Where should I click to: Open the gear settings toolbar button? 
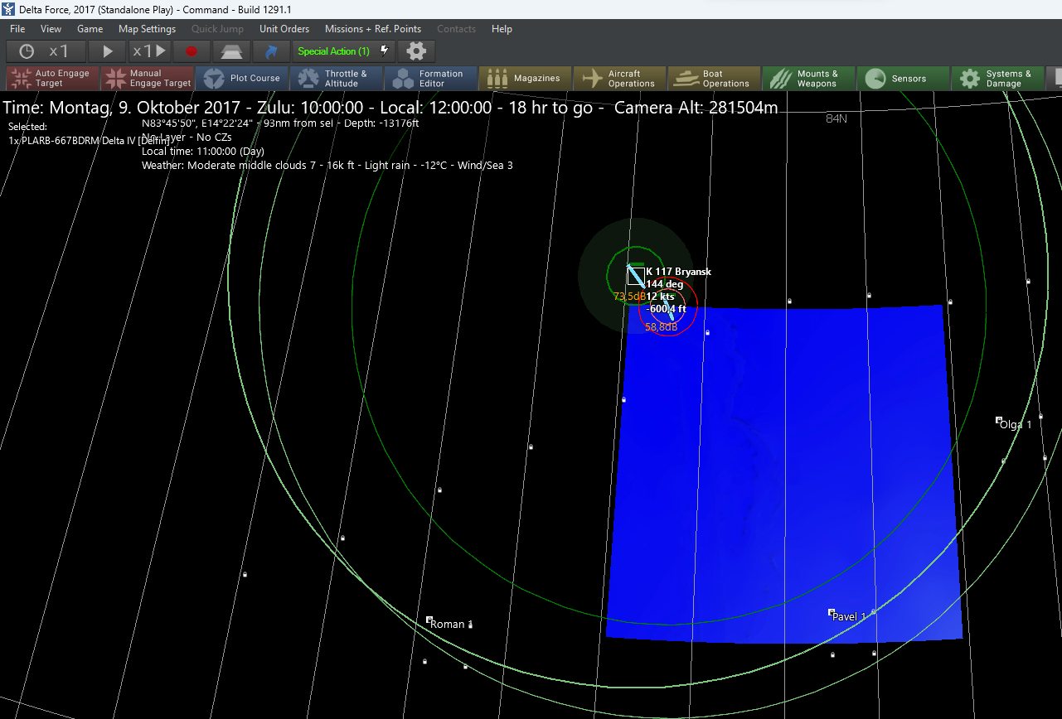click(x=416, y=51)
